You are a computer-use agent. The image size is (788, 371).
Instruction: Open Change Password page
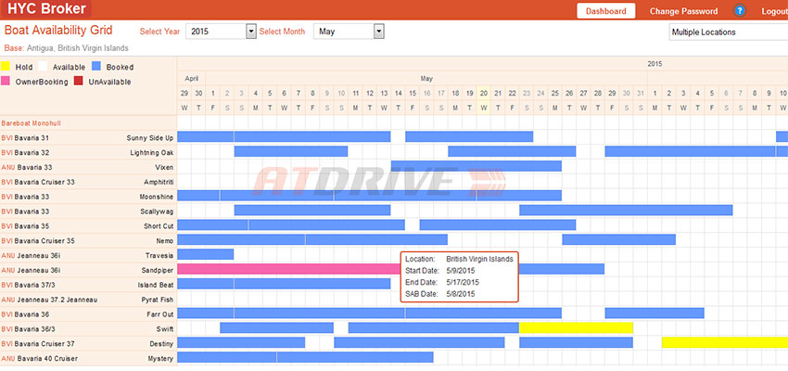683,11
